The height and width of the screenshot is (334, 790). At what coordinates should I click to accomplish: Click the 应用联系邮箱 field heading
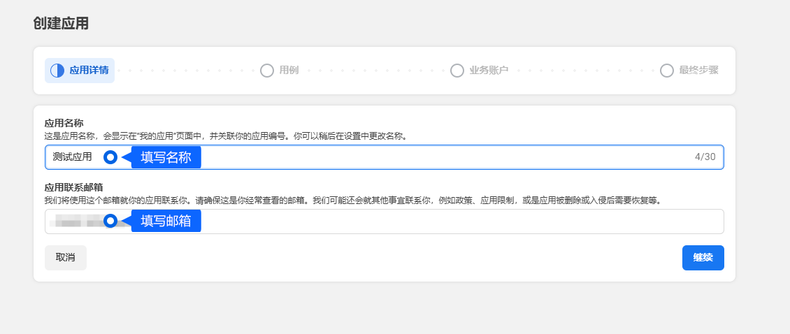[x=73, y=187]
